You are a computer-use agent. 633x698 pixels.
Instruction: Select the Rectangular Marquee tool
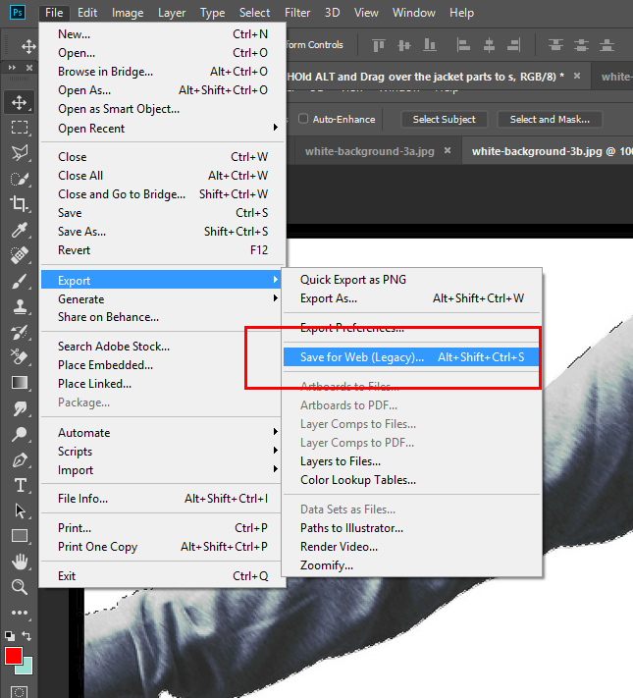(19, 128)
